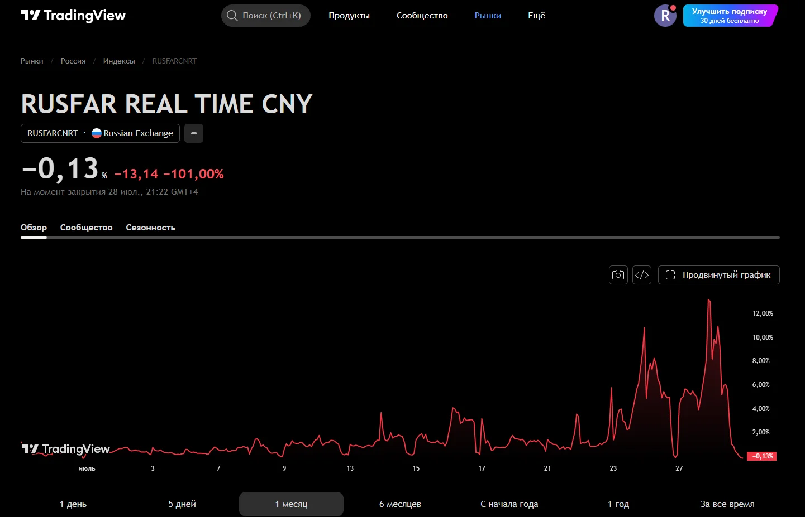Take a chart snapshot with camera icon
Viewport: 805px width, 517px height.
point(618,275)
